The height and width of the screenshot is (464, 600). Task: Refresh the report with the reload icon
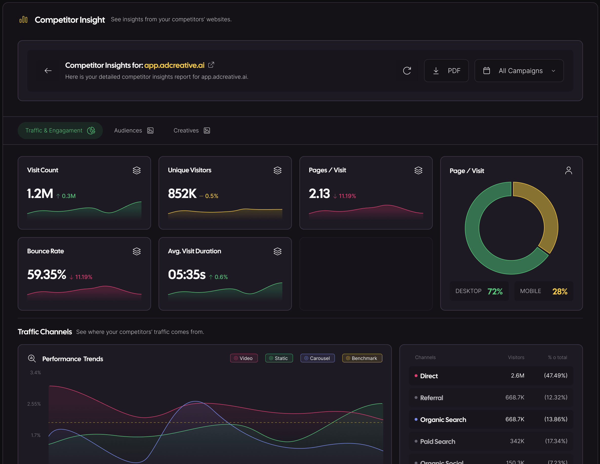coord(407,71)
